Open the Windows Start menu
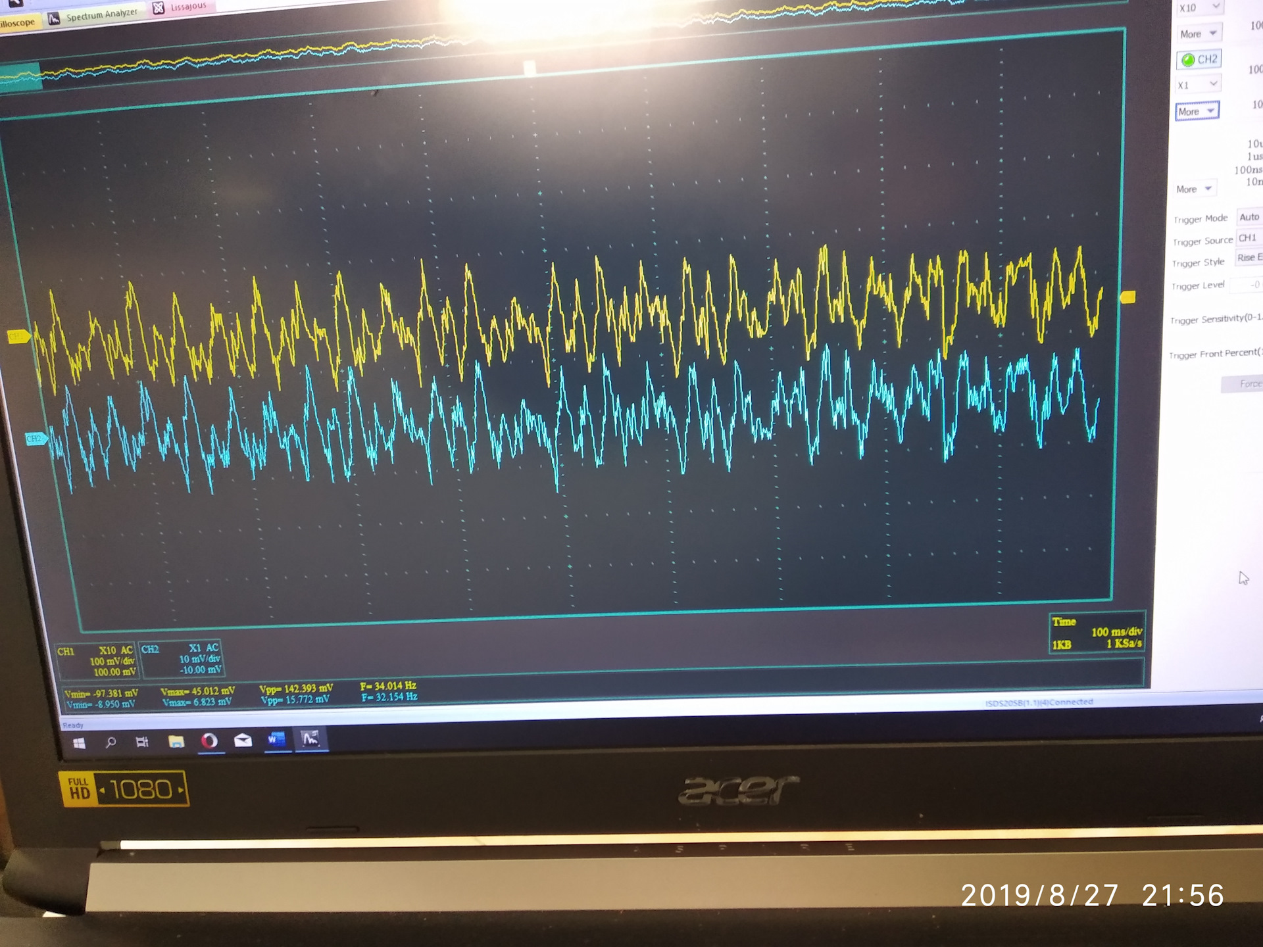 coord(79,743)
